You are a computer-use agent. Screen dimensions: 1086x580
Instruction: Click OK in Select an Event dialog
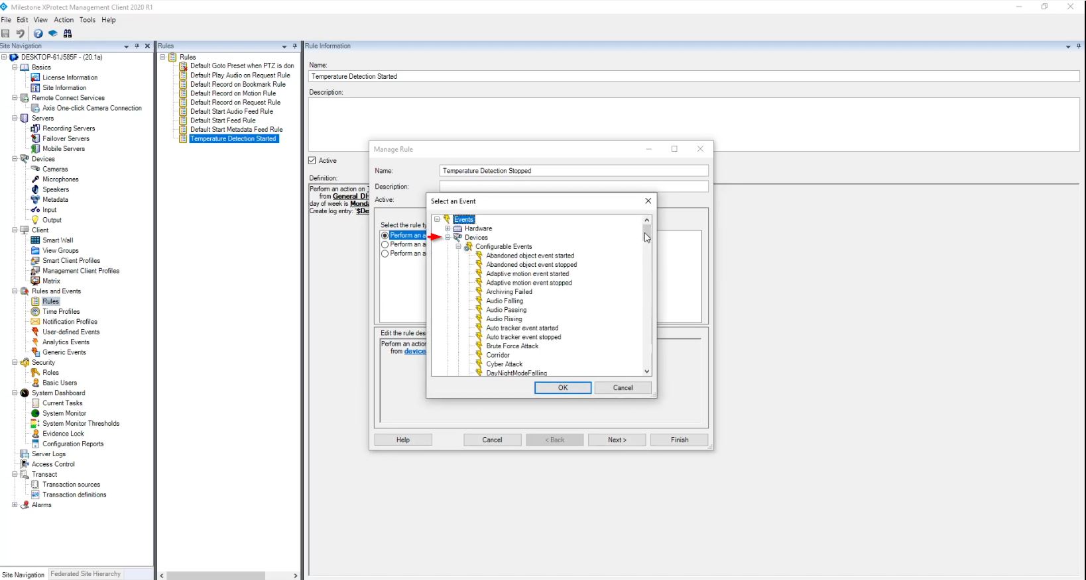[x=562, y=388]
